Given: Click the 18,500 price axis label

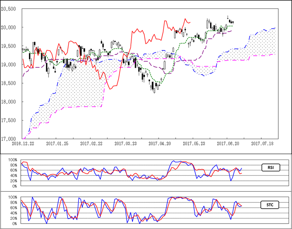Looking at the screenshot, I should coord(8,84).
